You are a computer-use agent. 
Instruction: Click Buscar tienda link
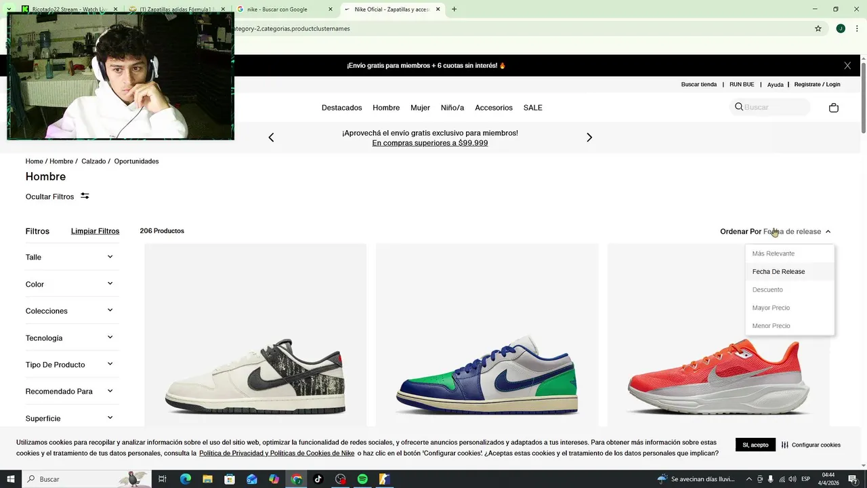[699, 85]
